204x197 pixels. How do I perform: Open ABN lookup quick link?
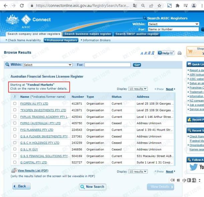point(197,75)
